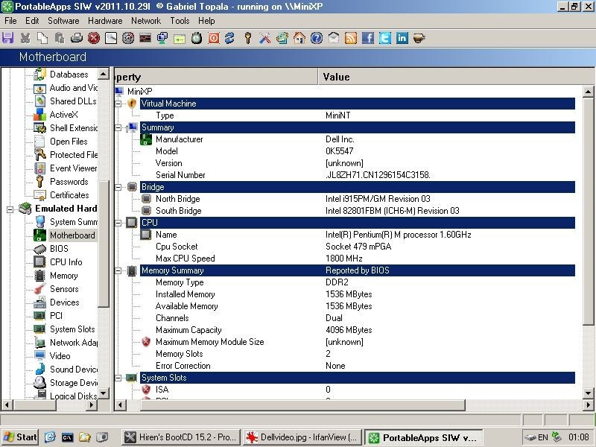Click the blue refresh arrows toolbar icon

pos(230,38)
